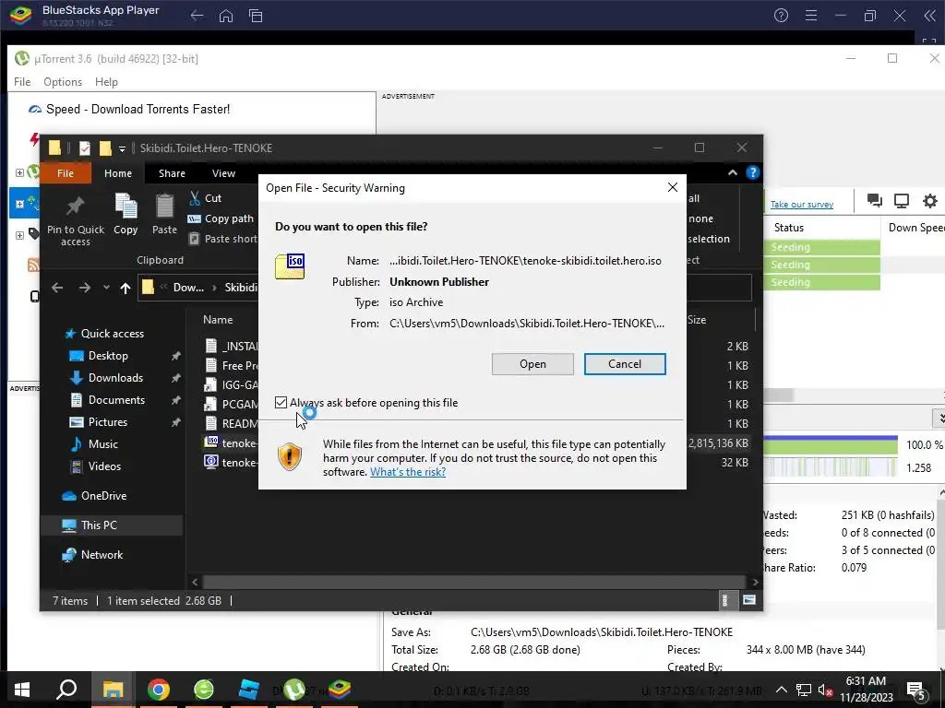Open BlueStacks hamburger menu icon
945x708 pixels.
811,16
